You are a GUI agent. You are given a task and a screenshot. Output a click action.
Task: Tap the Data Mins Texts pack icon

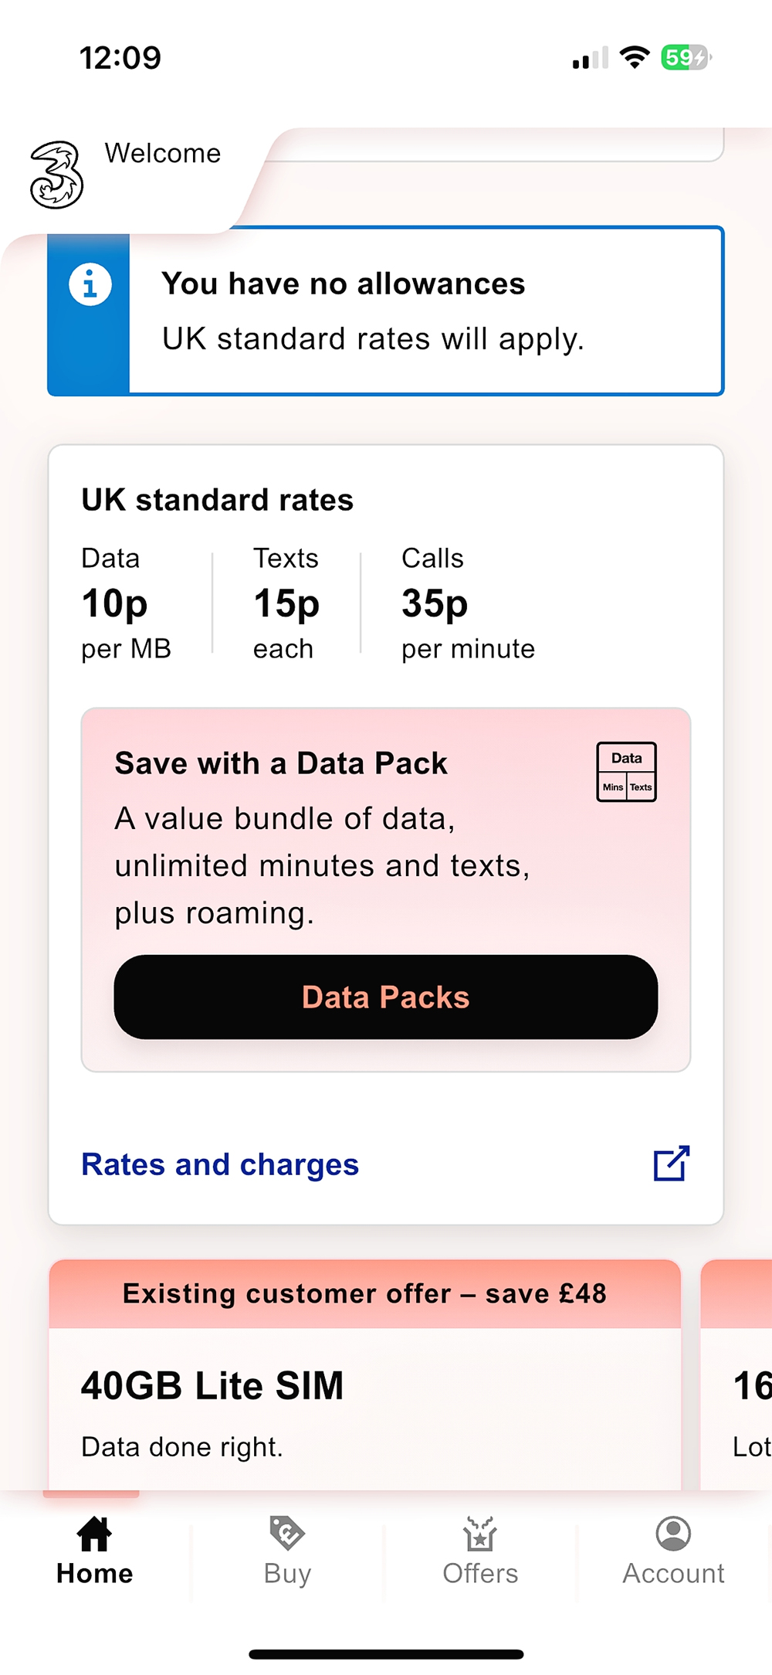pos(626,772)
